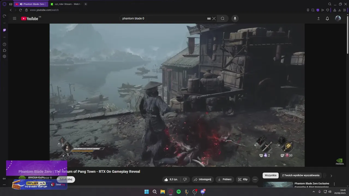Open the sidebar three-dot setup menu
The width and height of the screenshot is (349, 196).
pyautogui.click(x=4, y=185)
